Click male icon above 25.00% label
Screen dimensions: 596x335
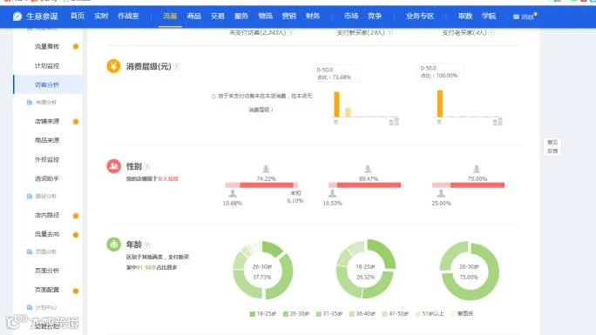441,193
